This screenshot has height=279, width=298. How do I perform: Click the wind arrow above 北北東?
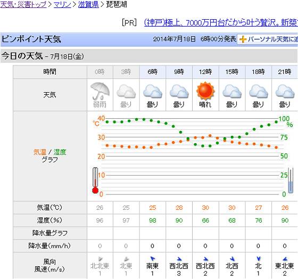click(100, 258)
